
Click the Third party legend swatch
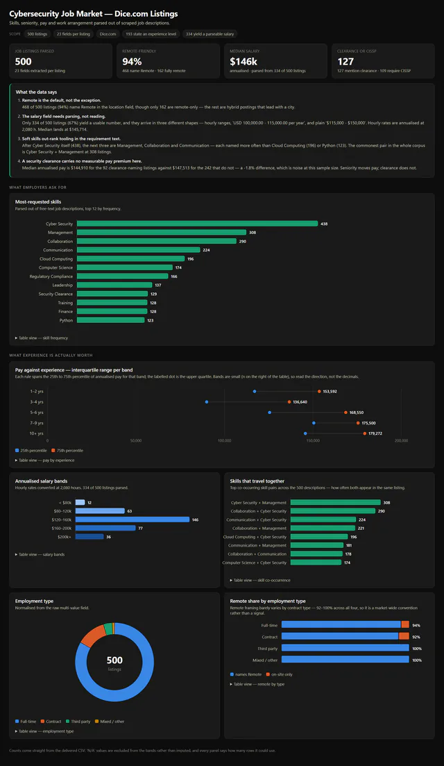(67, 722)
